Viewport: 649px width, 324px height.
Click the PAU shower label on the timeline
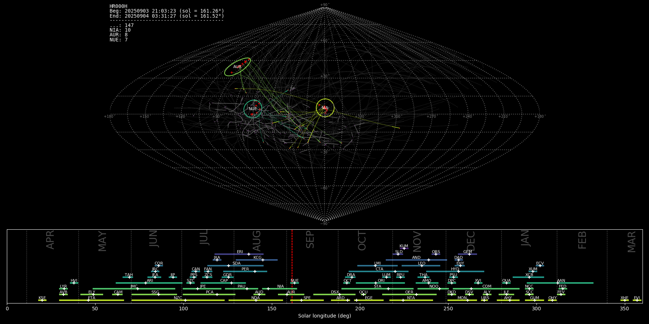pyautogui.click(x=242, y=287)
